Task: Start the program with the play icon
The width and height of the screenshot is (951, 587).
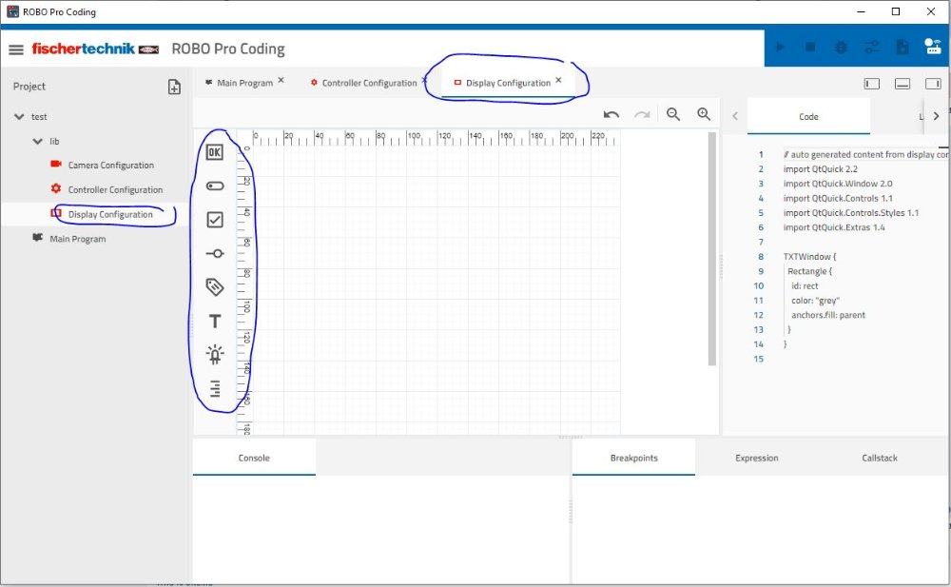Action: pos(780,47)
